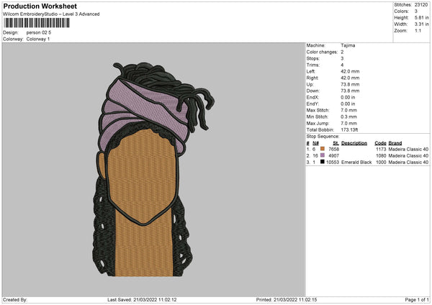Click the 'Created By:' footer label
The width and height of the screenshot is (432, 305).
[x=15, y=300]
